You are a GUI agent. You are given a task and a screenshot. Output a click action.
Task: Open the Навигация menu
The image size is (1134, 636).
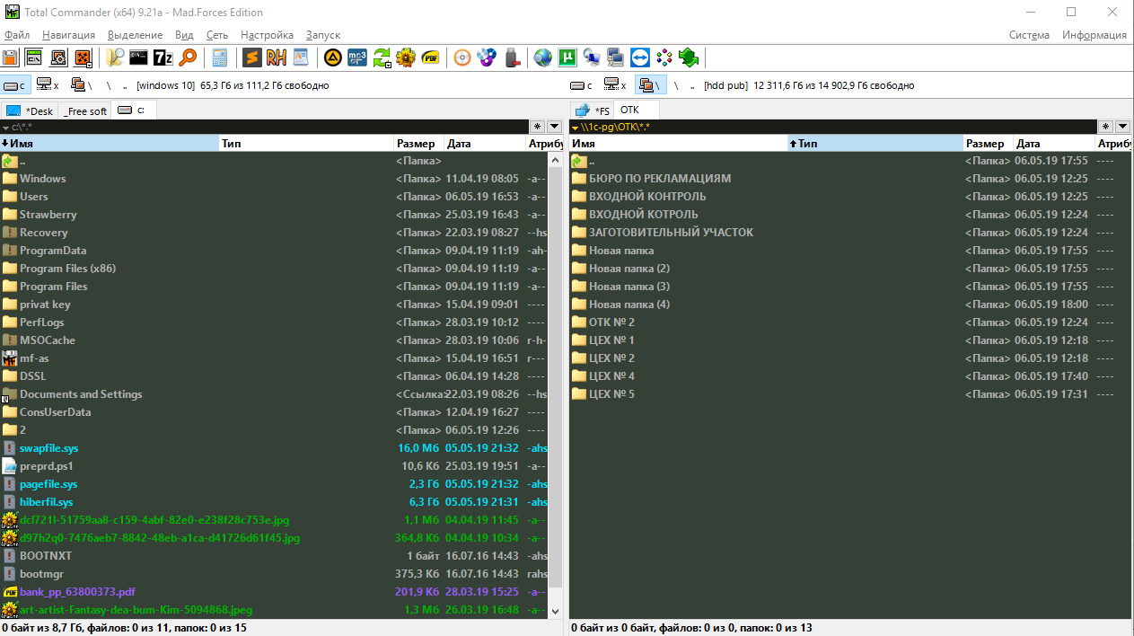click(68, 35)
